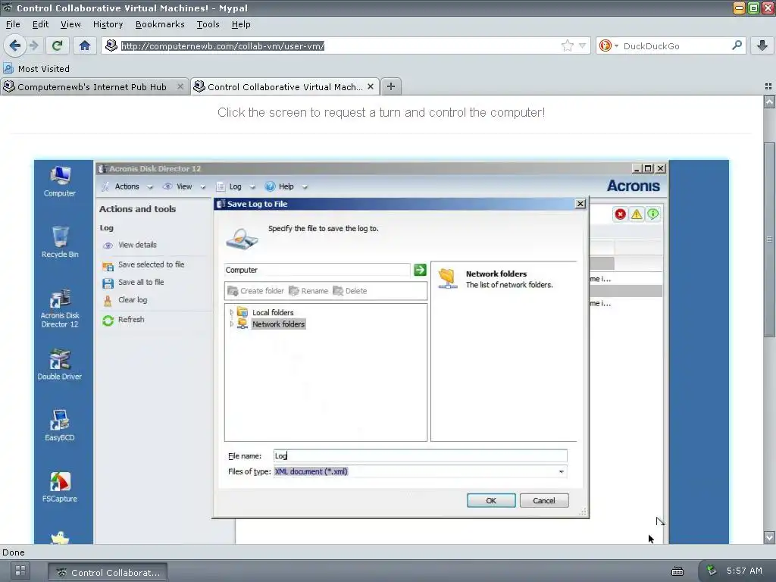Bookmark this page with the star icon
Image resolution: width=776 pixels, height=582 pixels.
click(x=567, y=46)
